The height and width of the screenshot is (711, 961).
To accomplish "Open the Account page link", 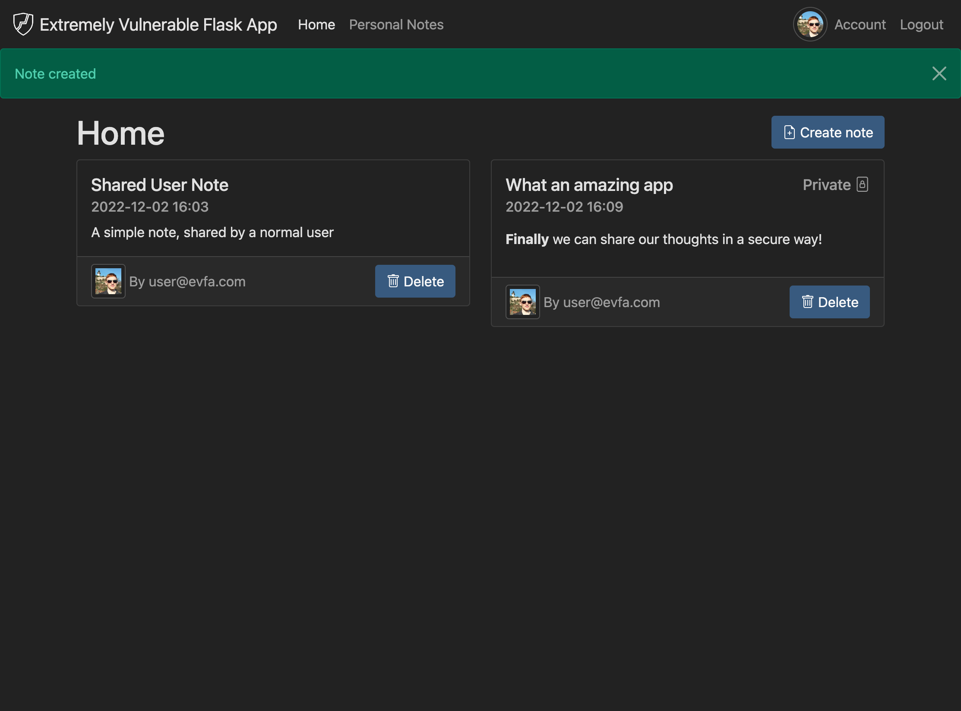I will click(x=860, y=25).
